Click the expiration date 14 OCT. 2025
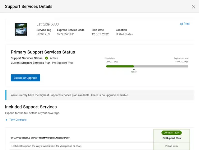The image size is (199, 150). [x=182, y=62]
